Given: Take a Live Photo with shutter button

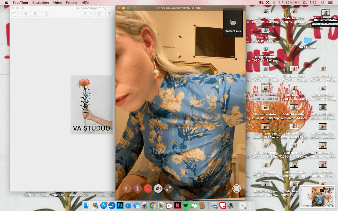Looking at the screenshot, I should tap(237, 188).
